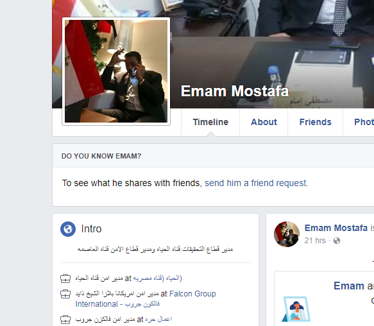The image size is (374, 326).
Task: Open the Falcon Group International link
Action: tap(146, 299)
